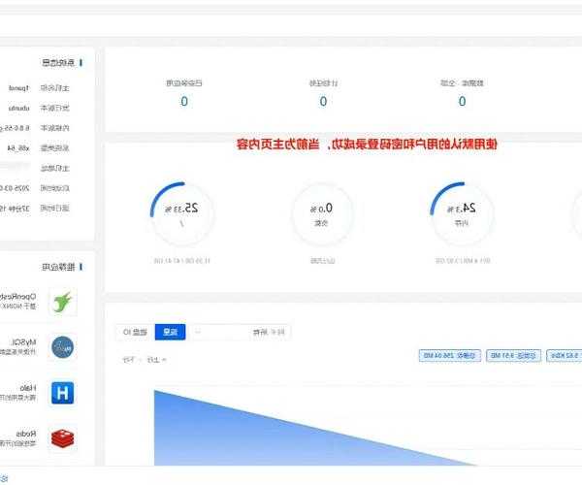Click the 数据库 count of zero

click(462, 101)
